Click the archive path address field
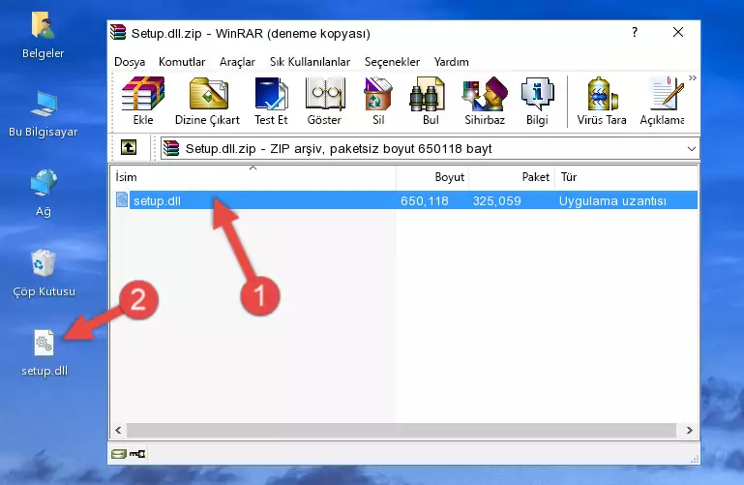The height and width of the screenshot is (485, 744). pyautogui.click(x=429, y=148)
